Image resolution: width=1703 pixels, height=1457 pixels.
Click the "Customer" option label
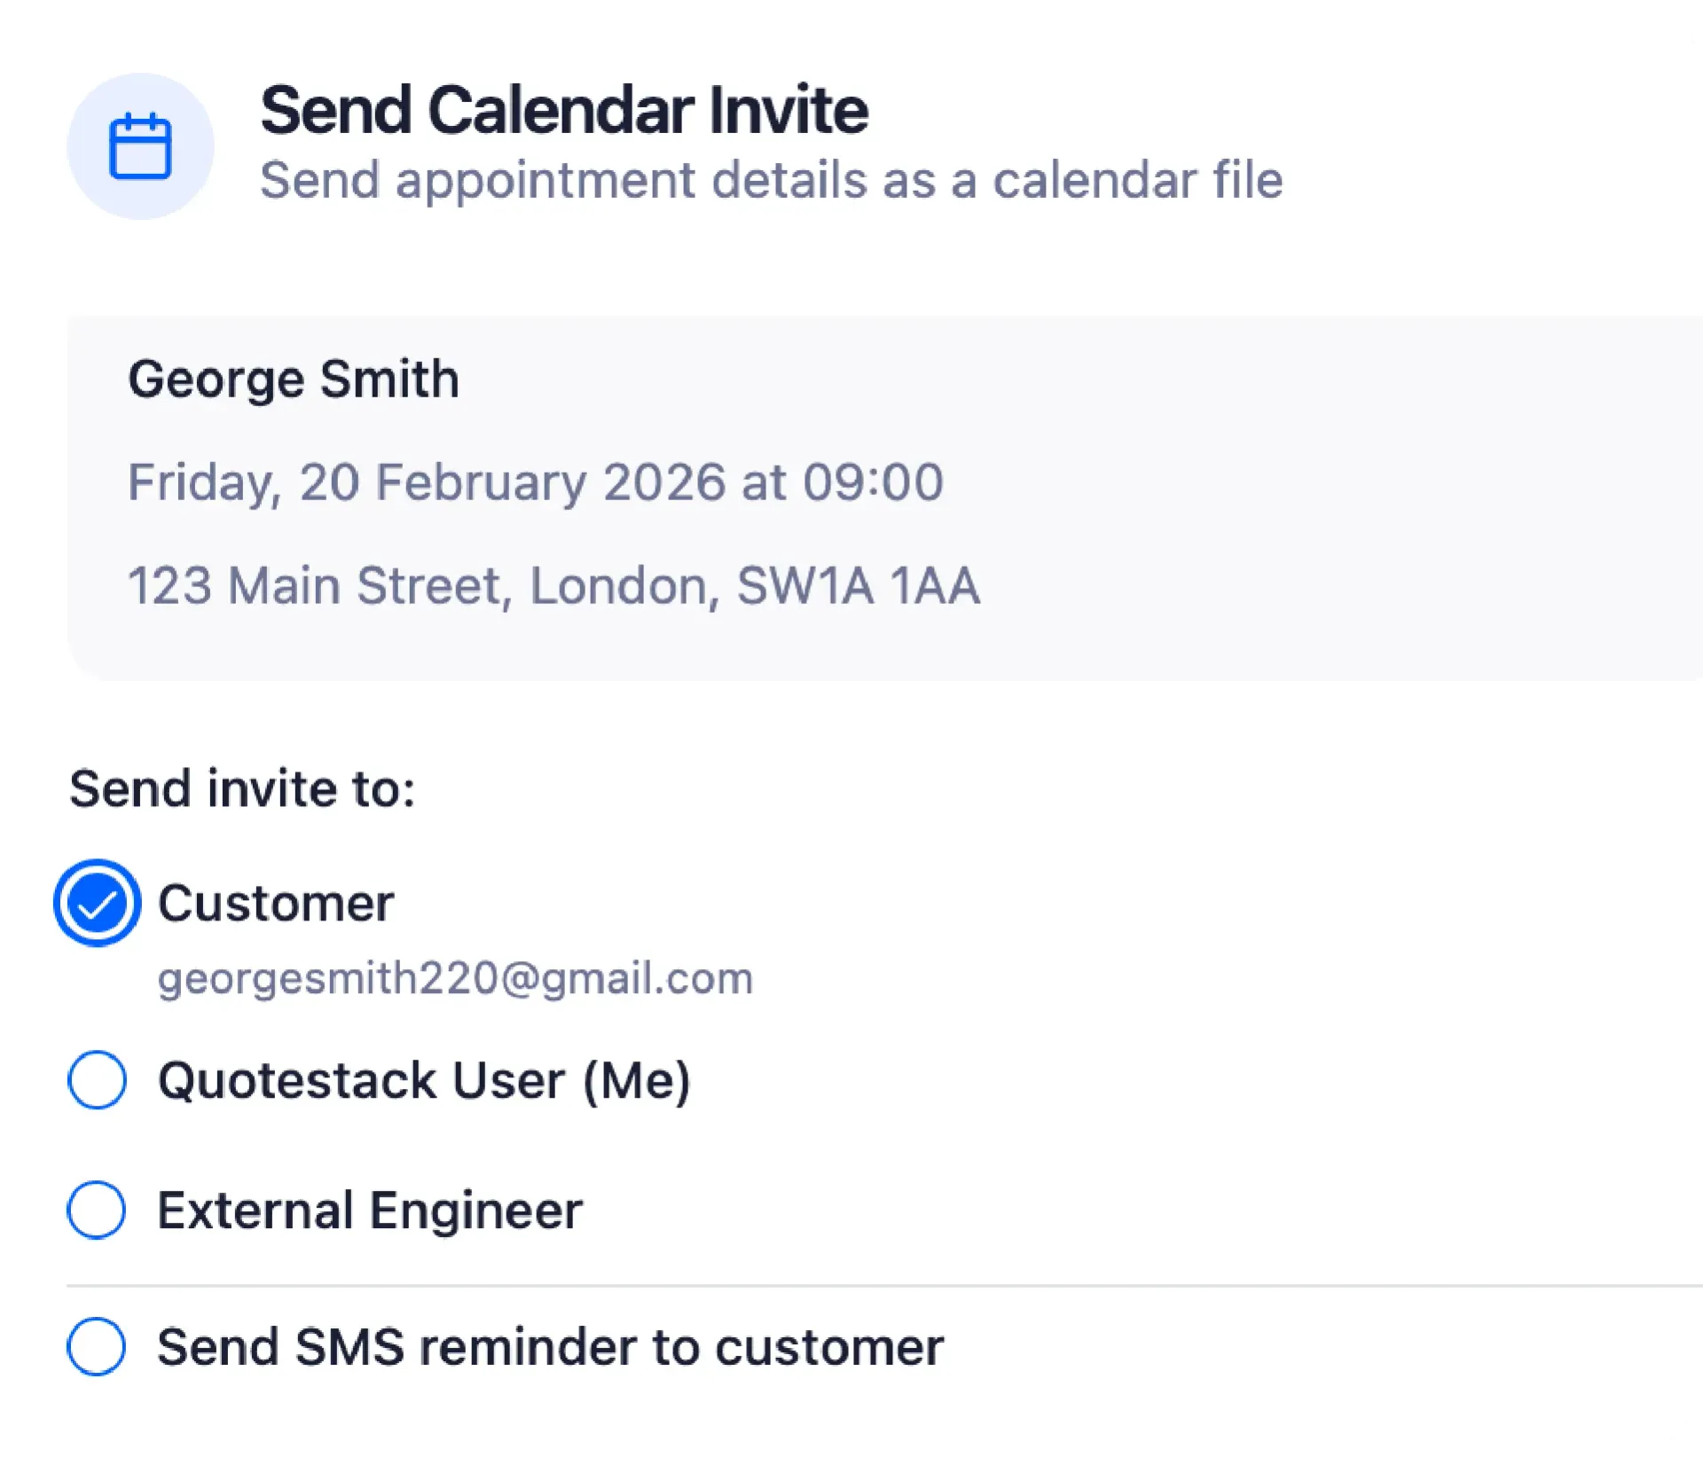click(x=276, y=904)
